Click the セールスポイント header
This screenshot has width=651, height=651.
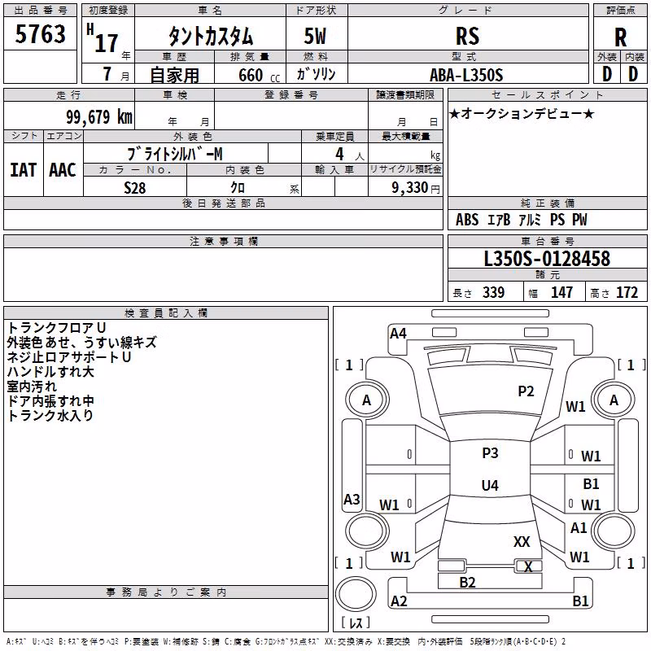click(547, 94)
